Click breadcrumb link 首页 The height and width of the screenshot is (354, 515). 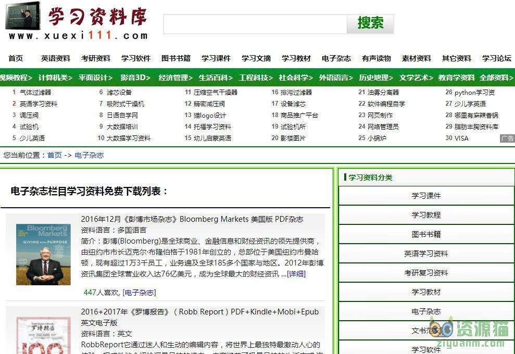(55, 155)
